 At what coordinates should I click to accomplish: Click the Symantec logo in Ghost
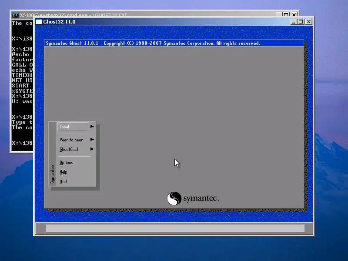(x=193, y=198)
